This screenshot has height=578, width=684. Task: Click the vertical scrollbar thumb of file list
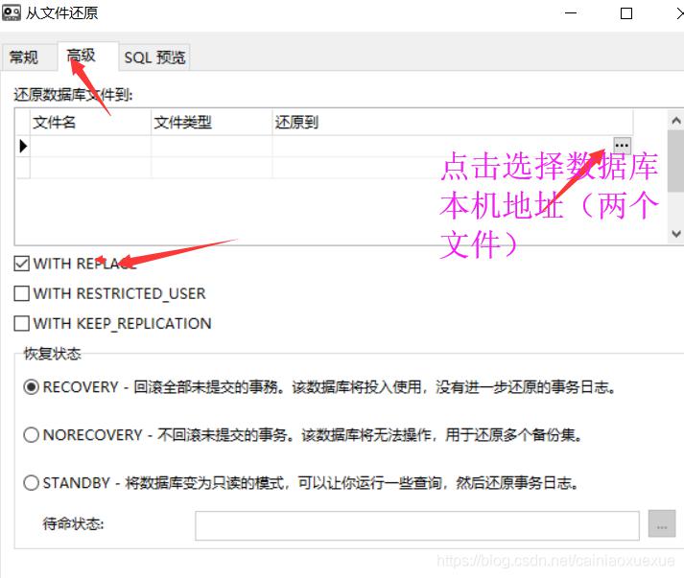point(676,160)
